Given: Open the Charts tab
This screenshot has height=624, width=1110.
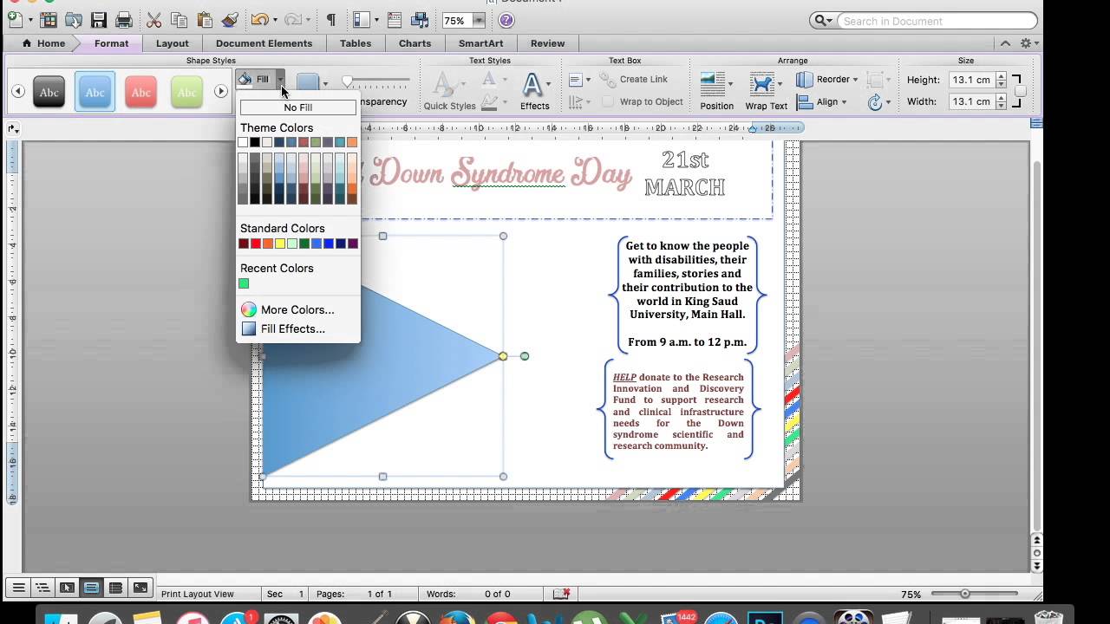Looking at the screenshot, I should [x=415, y=43].
